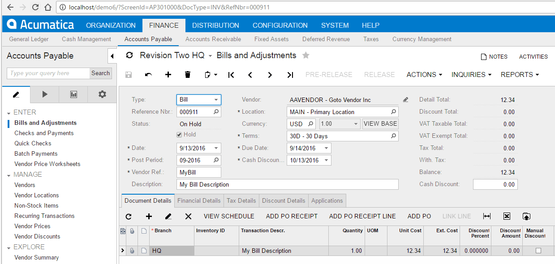
Task: Delete the document using trash icon
Action: 188,75
